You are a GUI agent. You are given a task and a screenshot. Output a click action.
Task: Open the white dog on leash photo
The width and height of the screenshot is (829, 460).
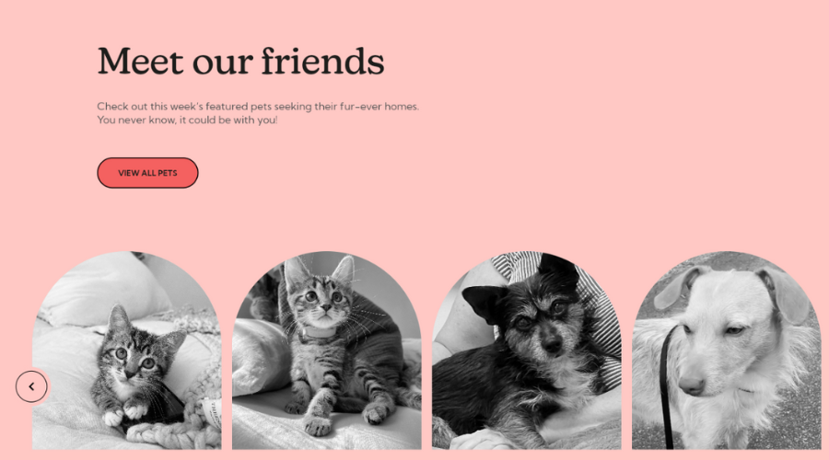727,351
